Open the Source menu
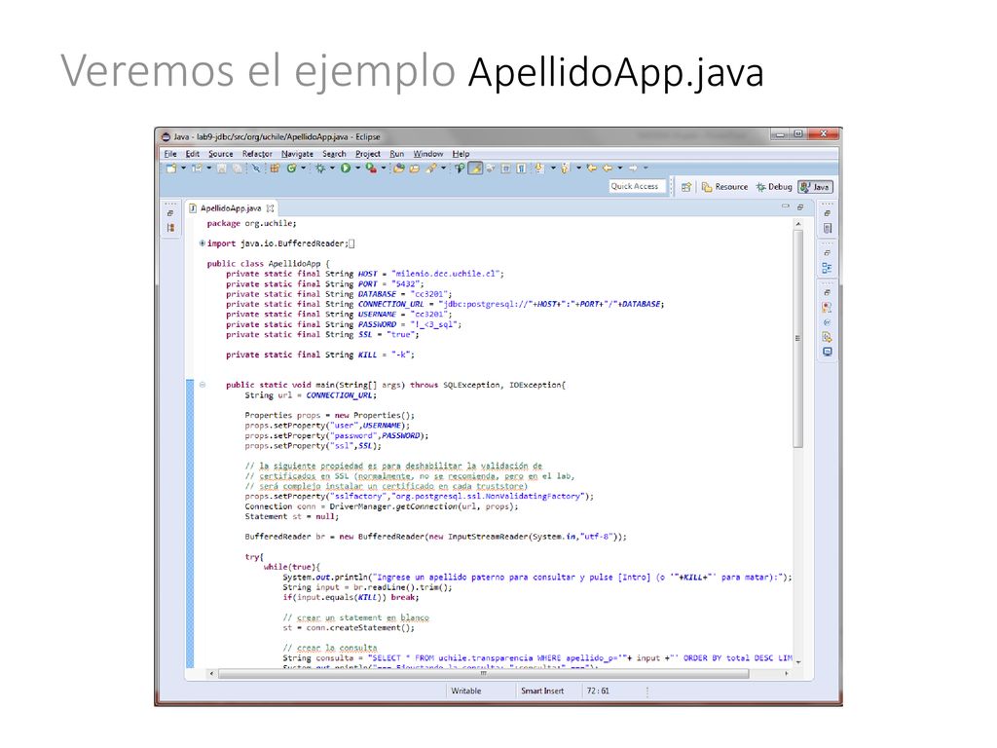997x748 pixels. click(x=221, y=154)
